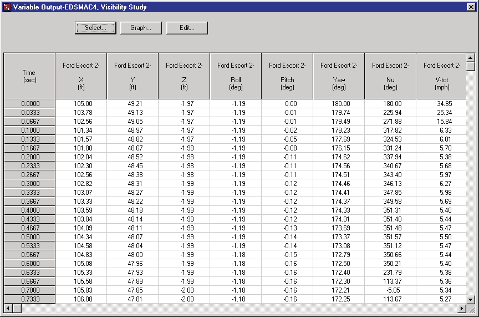Close the Variable Output window

tap(471, 7)
